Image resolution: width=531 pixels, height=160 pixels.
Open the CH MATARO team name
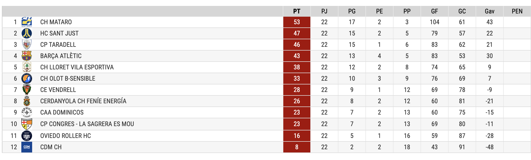tap(56, 22)
